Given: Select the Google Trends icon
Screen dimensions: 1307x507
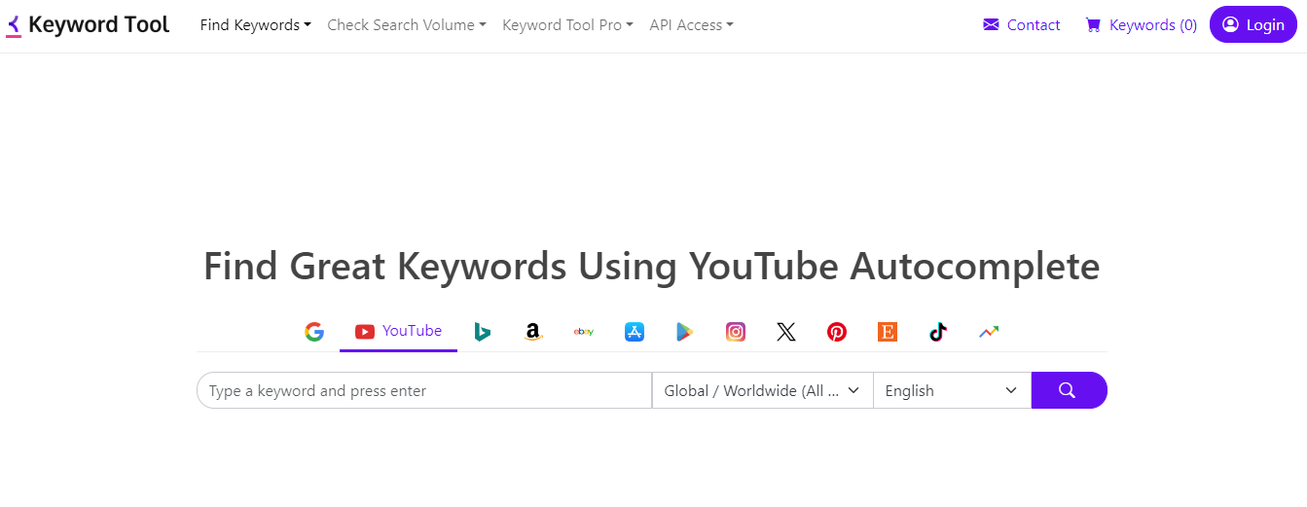Looking at the screenshot, I should click(x=989, y=332).
